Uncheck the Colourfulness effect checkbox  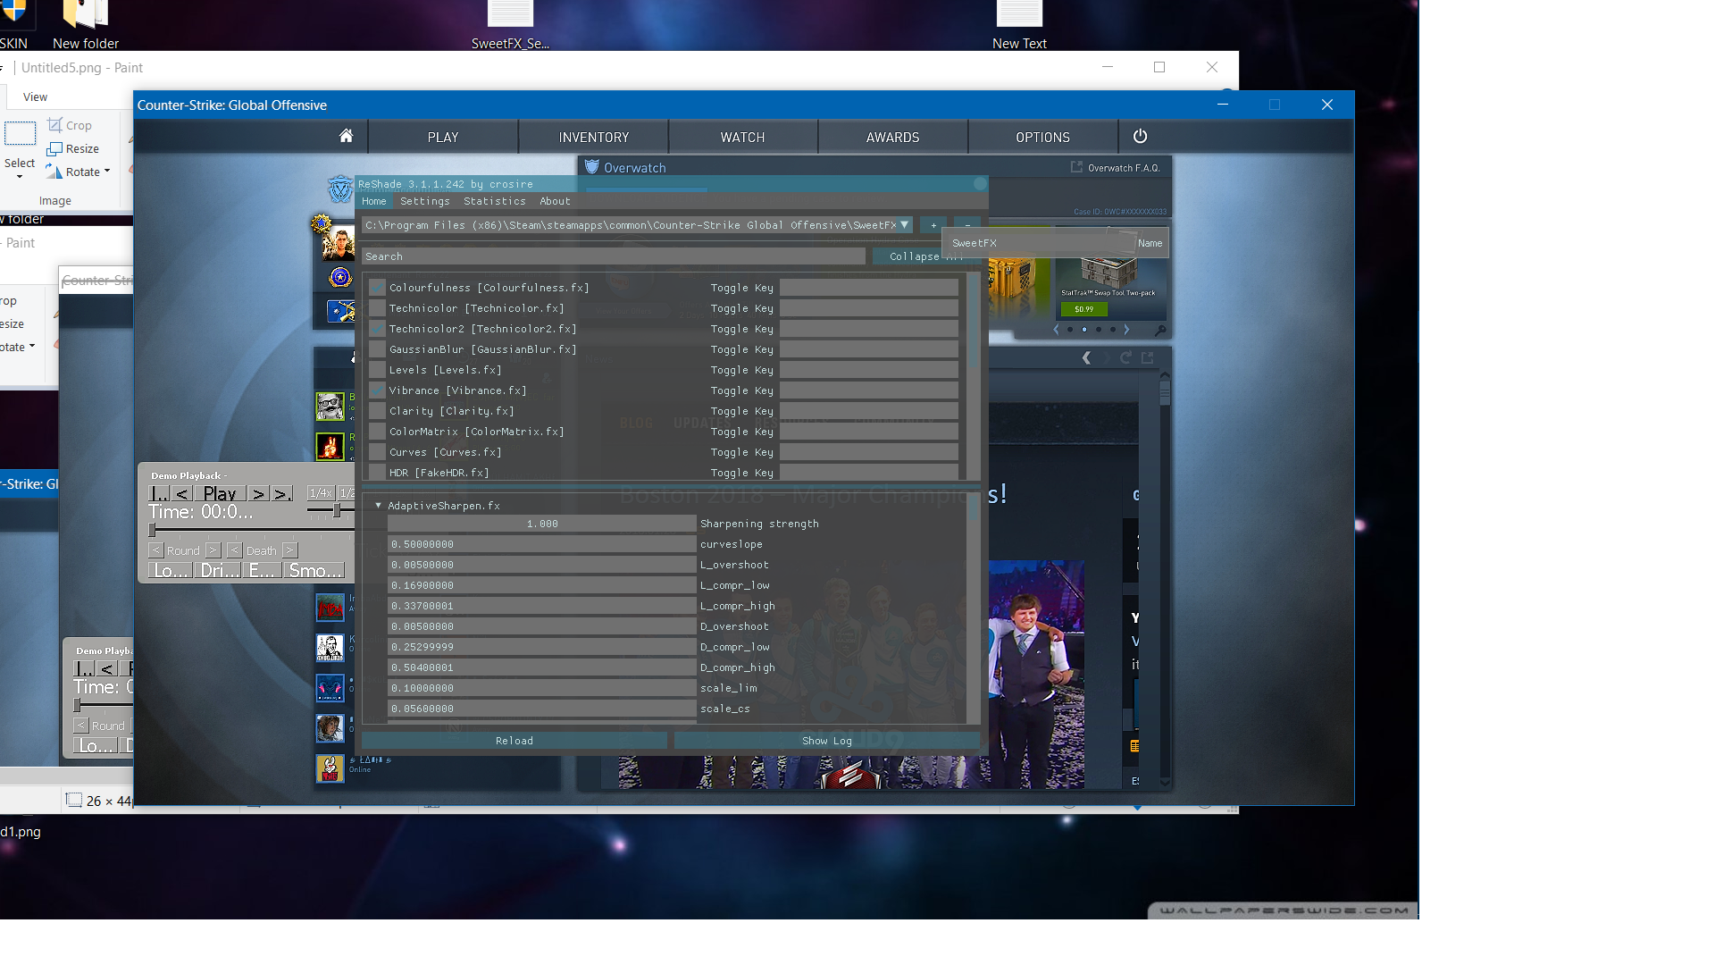[x=377, y=288]
